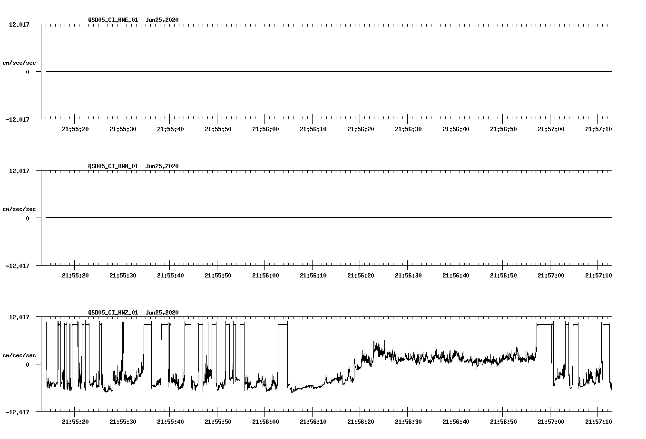Pick the 21:56:10 tick label on the HNN axis

(x=313, y=275)
